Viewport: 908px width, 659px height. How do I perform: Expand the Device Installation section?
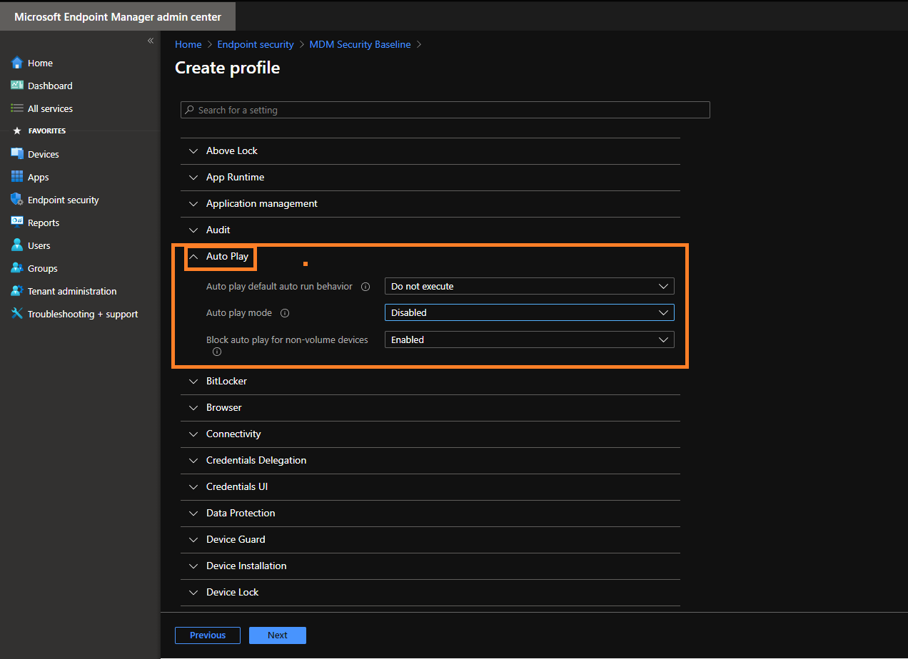(430, 566)
